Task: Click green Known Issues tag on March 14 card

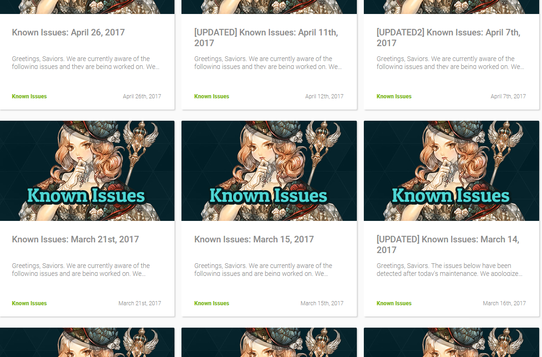Action: click(394, 303)
